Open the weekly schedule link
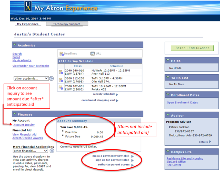 (104, 94)
